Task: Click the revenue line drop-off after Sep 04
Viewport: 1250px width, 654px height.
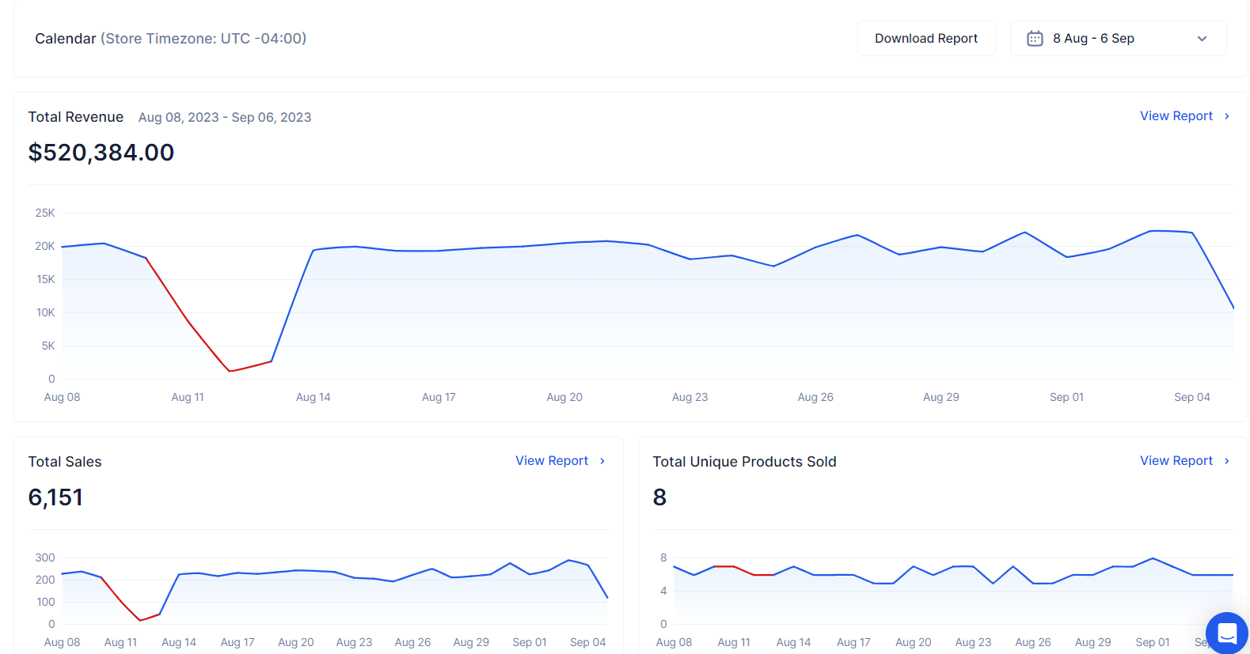Action: pyautogui.click(x=1215, y=273)
